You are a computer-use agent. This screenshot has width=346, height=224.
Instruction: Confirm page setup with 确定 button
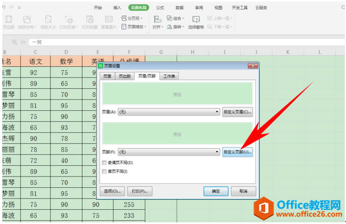pos(216,191)
